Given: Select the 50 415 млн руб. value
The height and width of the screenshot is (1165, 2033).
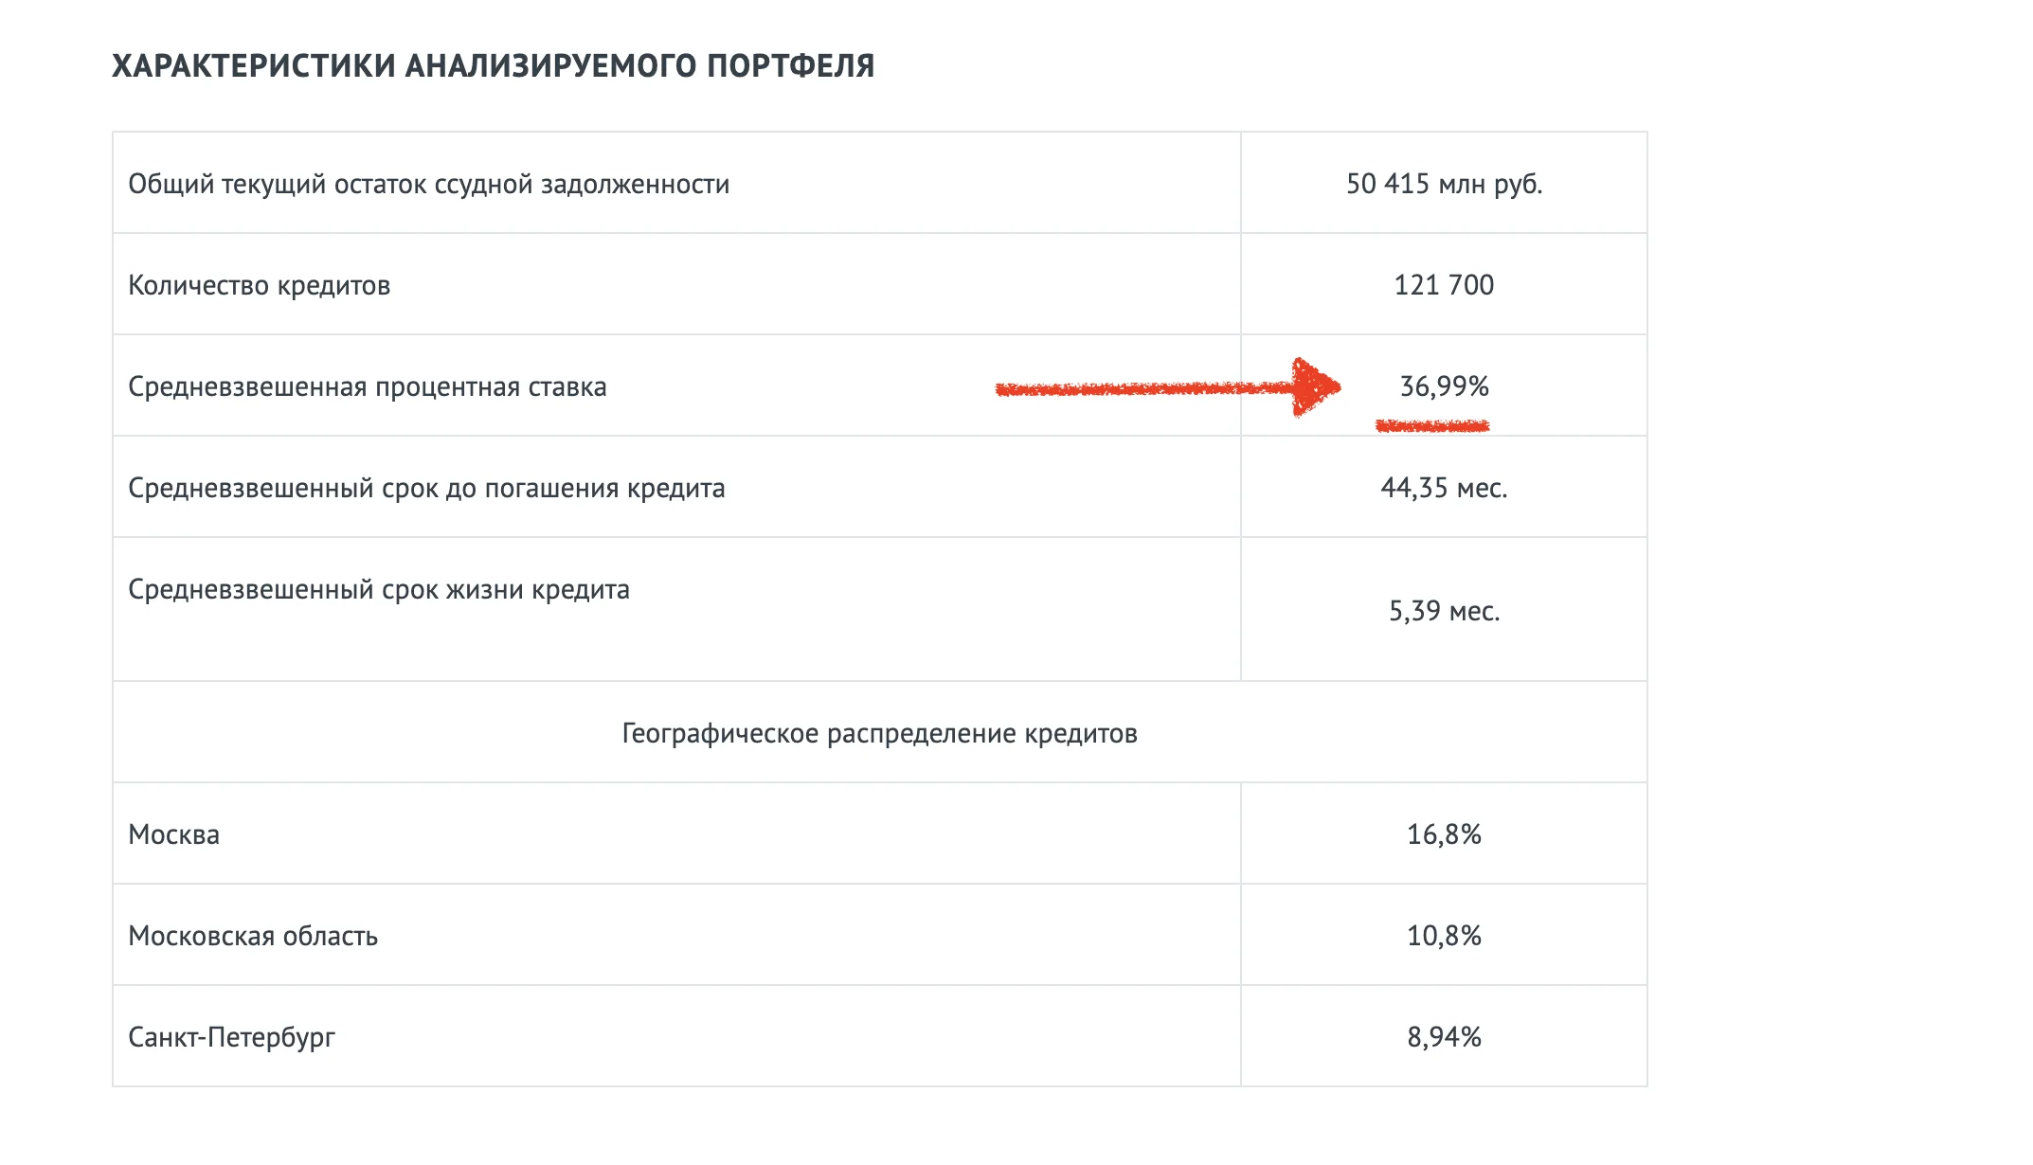Looking at the screenshot, I should tap(1444, 184).
